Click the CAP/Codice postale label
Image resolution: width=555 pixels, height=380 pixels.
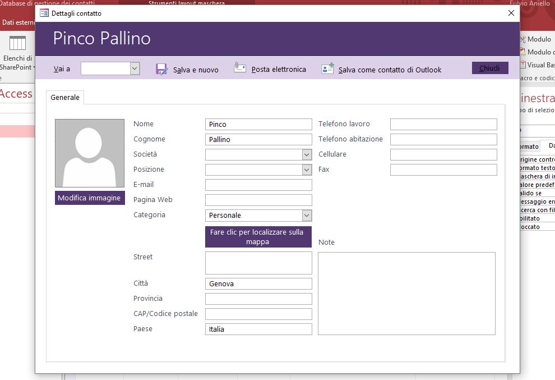(x=165, y=314)
